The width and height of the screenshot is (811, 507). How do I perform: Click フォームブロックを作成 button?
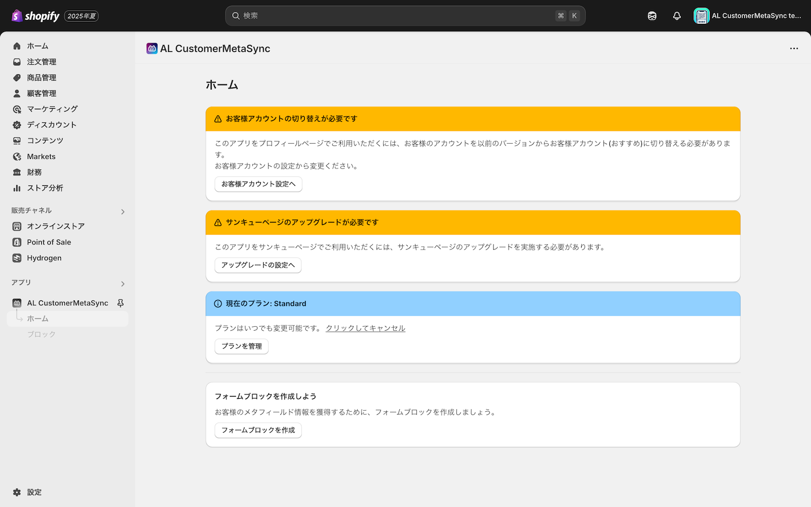258,430
